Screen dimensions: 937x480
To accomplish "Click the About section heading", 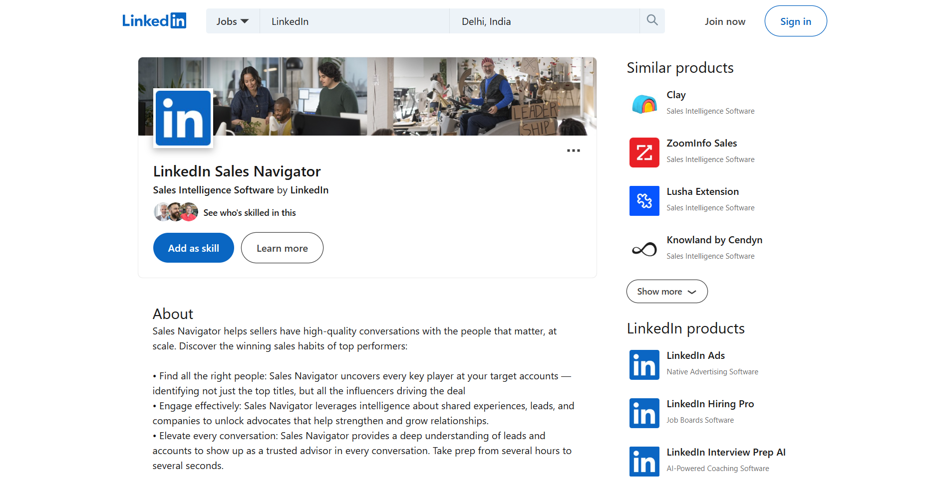I will click(x=173, y=314).
